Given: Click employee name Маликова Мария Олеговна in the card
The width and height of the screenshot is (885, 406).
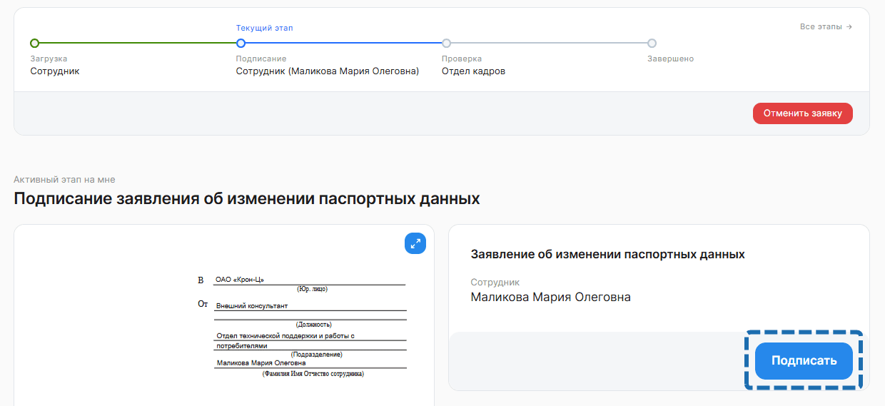Looking at the screenshot, I should point(551,297).
